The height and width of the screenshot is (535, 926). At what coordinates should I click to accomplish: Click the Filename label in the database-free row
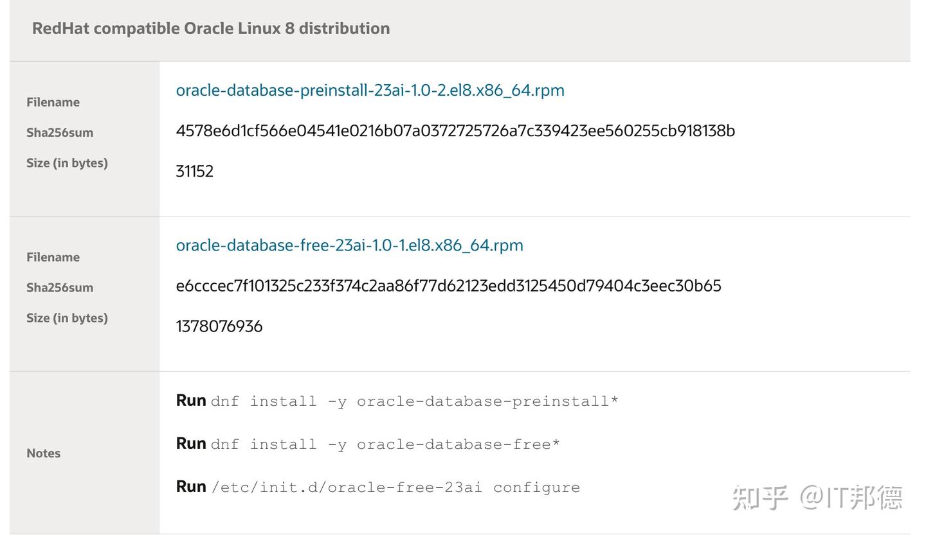53,257
